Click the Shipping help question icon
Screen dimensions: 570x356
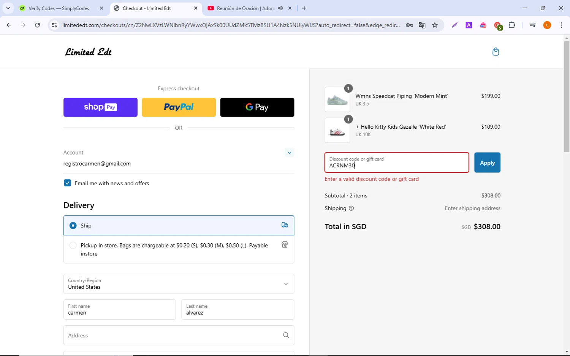coord(351,208)
